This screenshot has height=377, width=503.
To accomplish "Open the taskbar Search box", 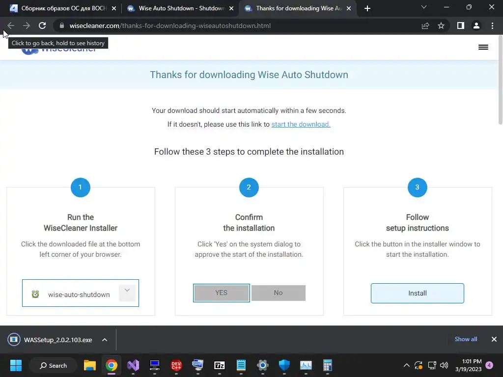I will pyautogui.click(x=53, y=365).
